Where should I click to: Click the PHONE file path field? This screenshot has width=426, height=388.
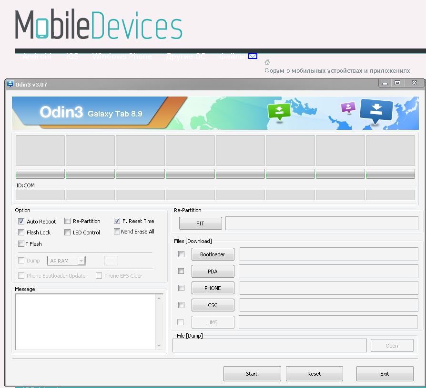(x=329, y=288)
